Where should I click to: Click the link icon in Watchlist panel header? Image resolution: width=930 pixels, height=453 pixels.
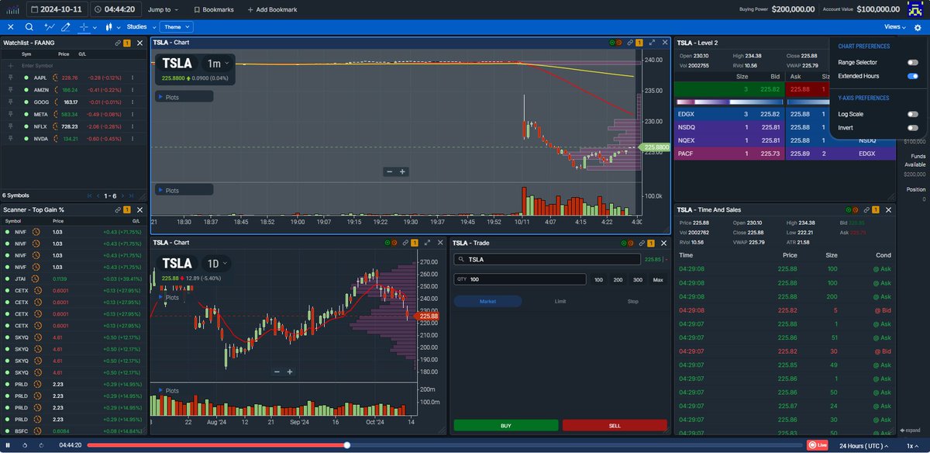coord(117,43)
